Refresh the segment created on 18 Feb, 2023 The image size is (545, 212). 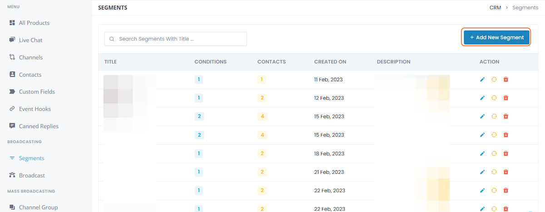coord(494,153)
